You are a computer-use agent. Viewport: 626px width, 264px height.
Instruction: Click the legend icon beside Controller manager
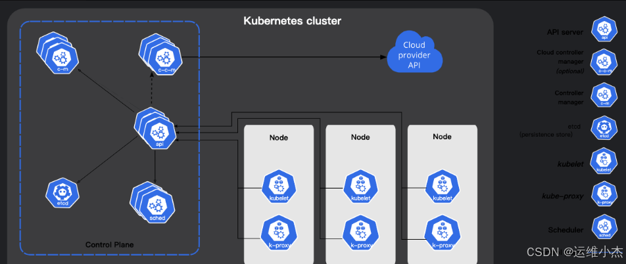(x=604, y=95)
